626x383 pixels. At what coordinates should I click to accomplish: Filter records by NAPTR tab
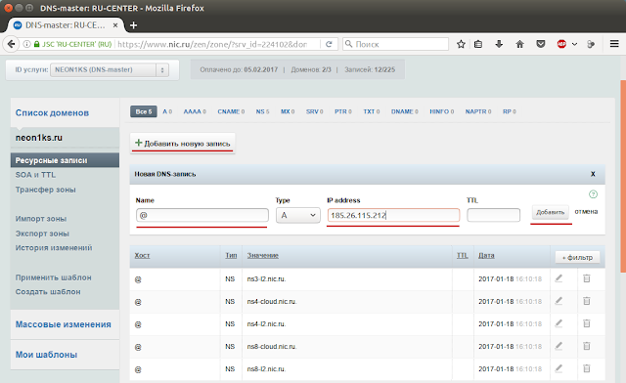pos(478,111)
